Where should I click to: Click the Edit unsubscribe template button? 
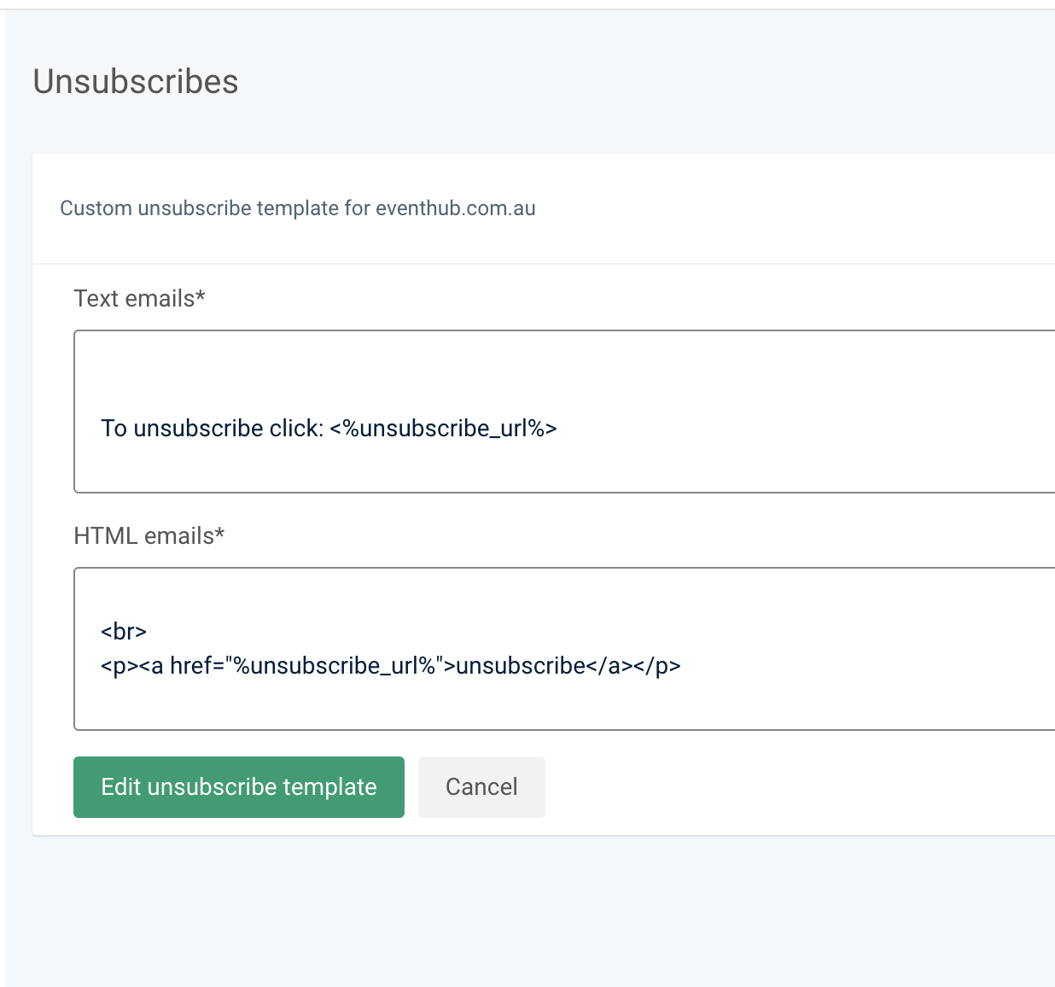click(x=238, y=786)
